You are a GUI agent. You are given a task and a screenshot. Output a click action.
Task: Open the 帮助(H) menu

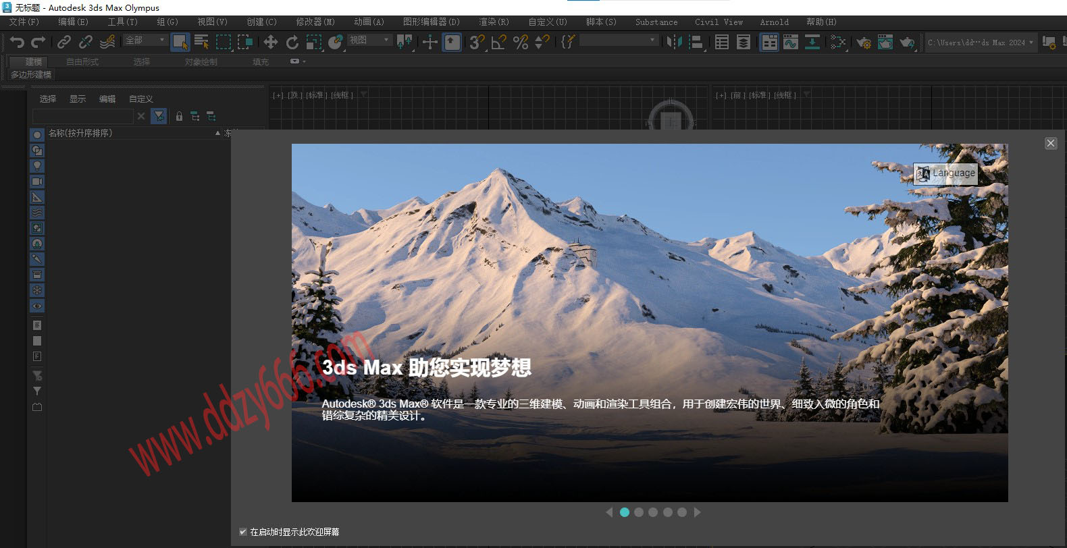coord(821,22)
